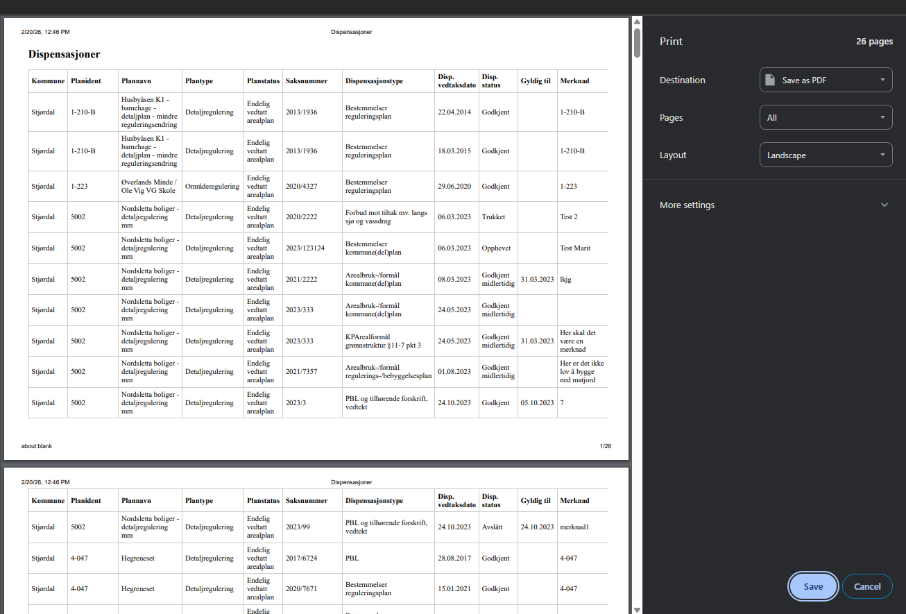906x614 pixels.
Task: Click the 1/26 page number footer
Action: pyautogui.click(x=605, y=446)
